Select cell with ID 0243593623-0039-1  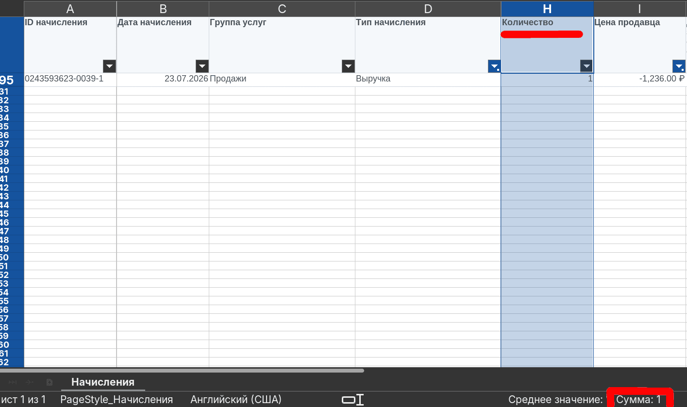coord(70,80)
